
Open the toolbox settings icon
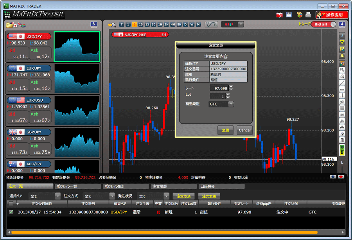click(x=279, y=15)
